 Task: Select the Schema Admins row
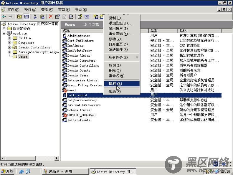(x=142, y=110)
